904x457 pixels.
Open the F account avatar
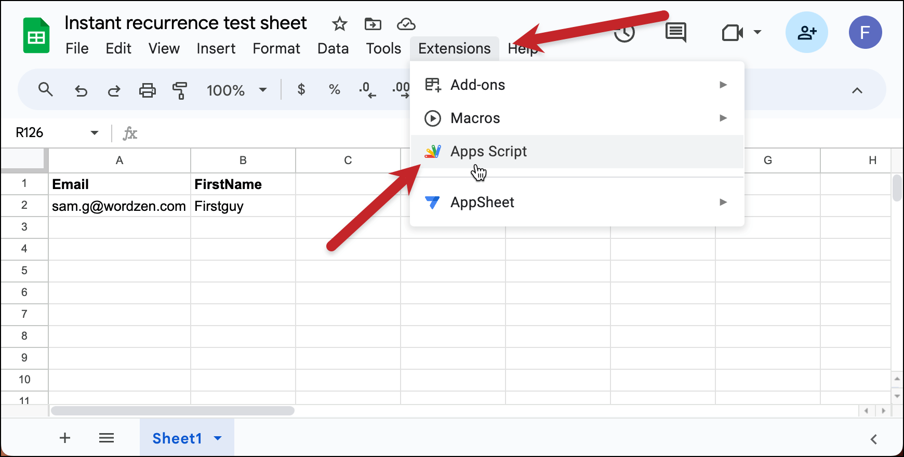(866, 32)
